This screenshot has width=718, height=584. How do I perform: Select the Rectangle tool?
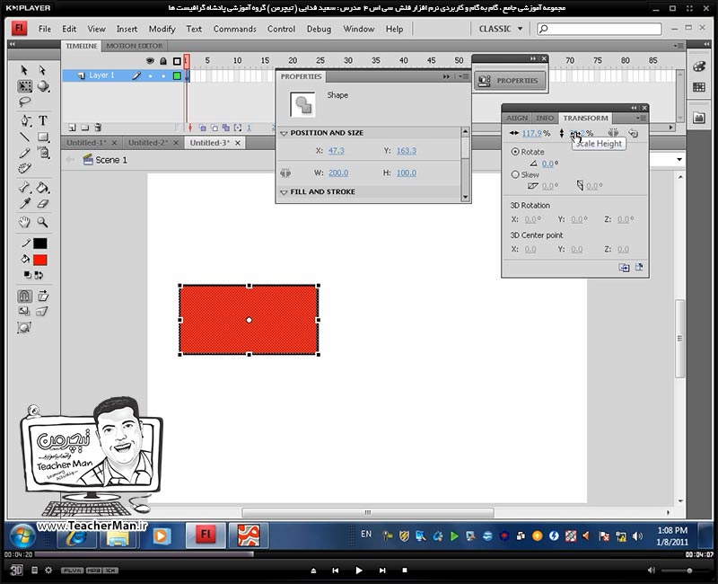point(43,137)
